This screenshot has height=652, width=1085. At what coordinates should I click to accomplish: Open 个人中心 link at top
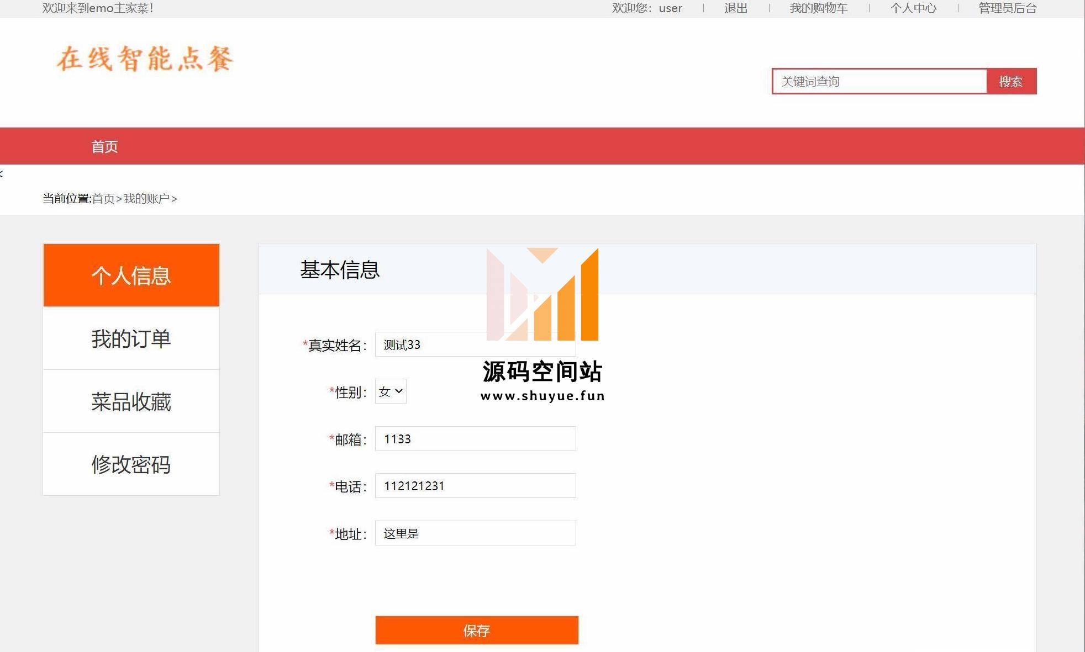913,8
